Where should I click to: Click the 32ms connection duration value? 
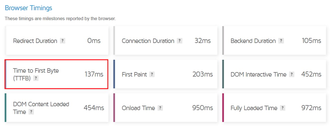(203, 41)
